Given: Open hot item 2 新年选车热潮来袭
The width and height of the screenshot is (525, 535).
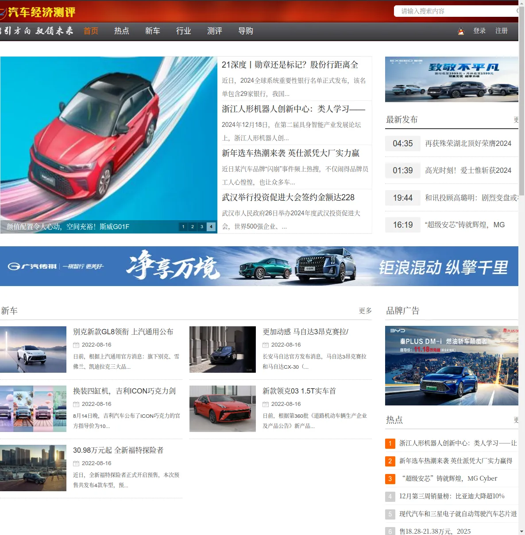Looking at the screenshot, I should coord(456,461).
